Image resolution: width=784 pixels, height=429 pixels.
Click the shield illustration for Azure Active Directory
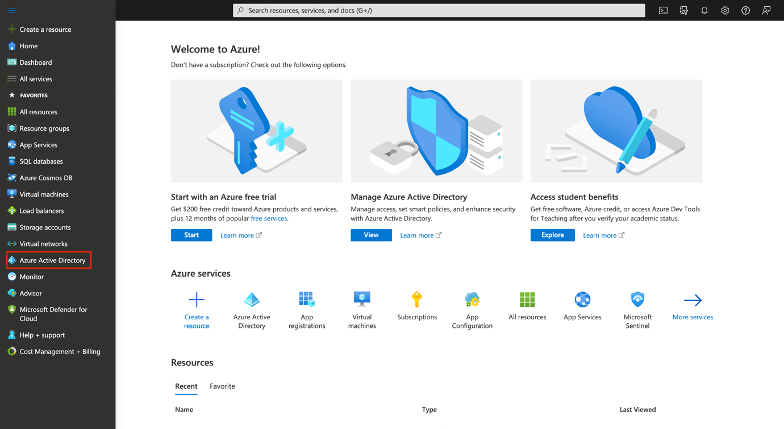436,131
